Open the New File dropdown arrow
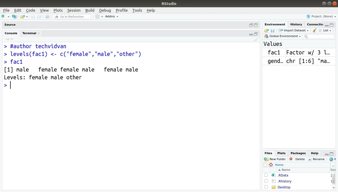This screenshot has height=192, width=338. [8, 17]
